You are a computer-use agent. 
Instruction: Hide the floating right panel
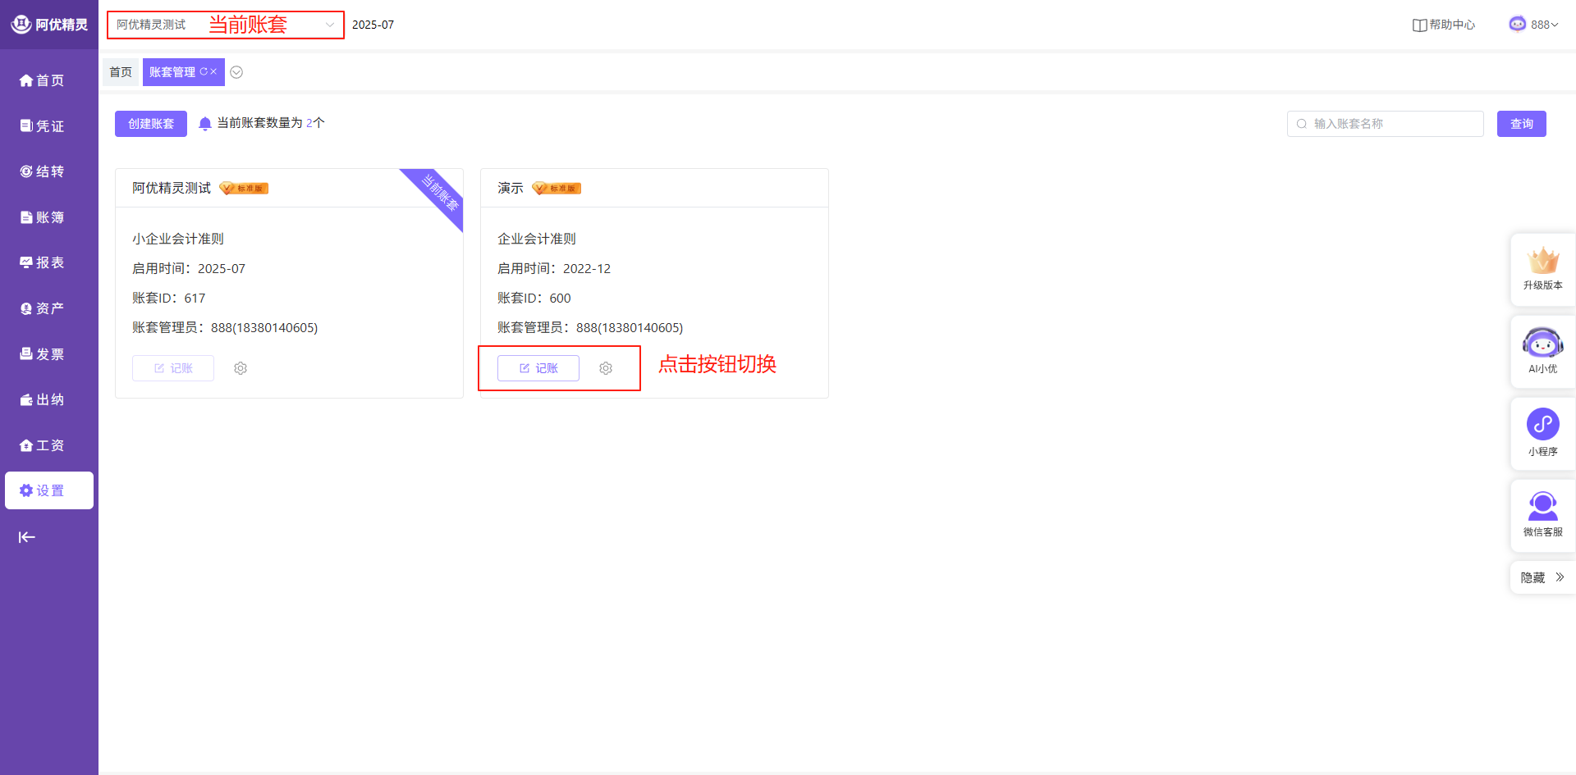(1542, 577)
